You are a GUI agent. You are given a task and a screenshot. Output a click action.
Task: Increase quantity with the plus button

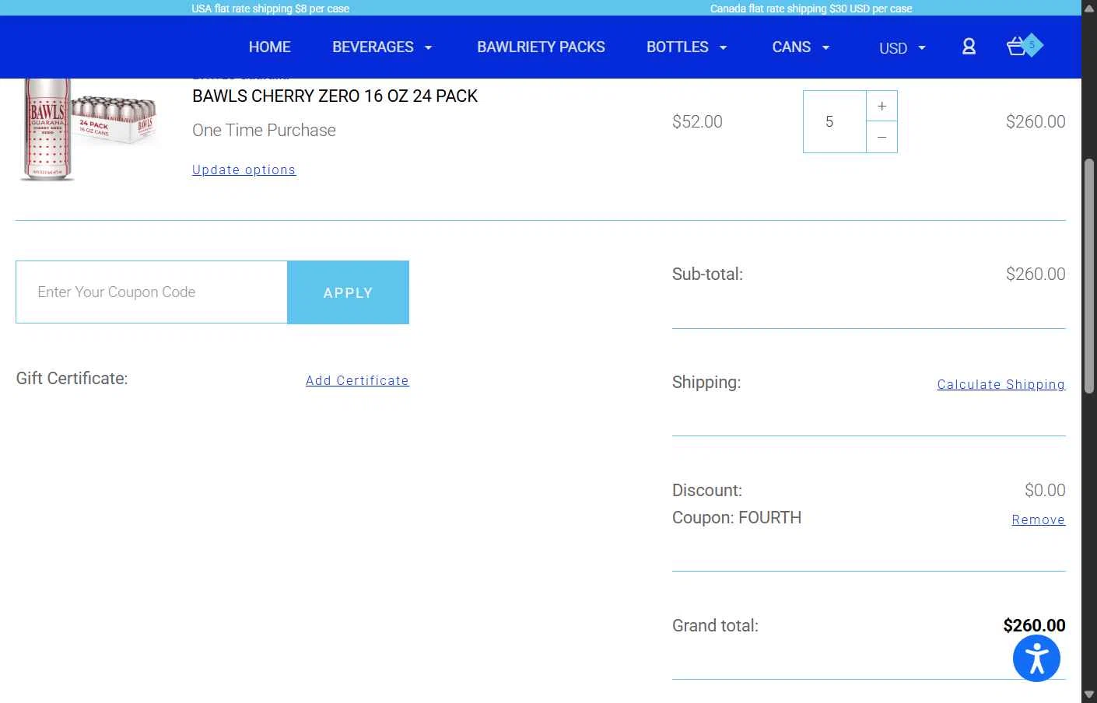pyautogui.click(x=881, y=106)
